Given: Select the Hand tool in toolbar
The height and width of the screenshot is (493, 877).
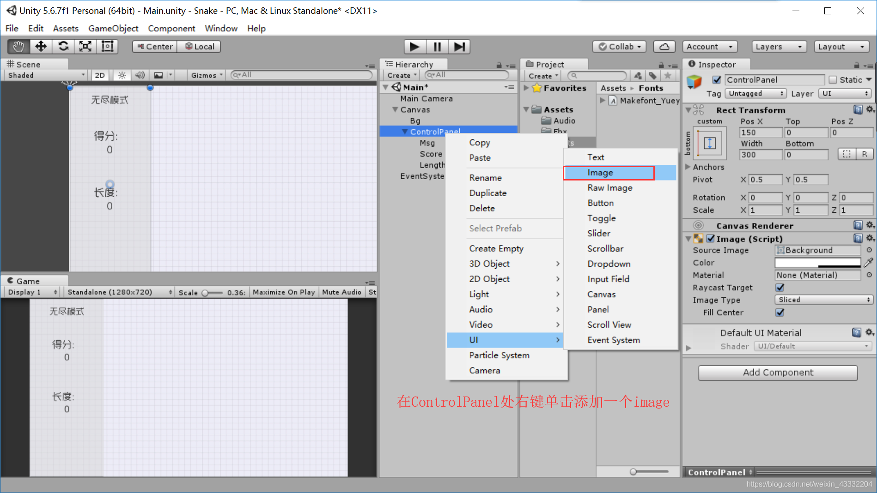Looking at the screenshot, I should click(x=18, y=47).
